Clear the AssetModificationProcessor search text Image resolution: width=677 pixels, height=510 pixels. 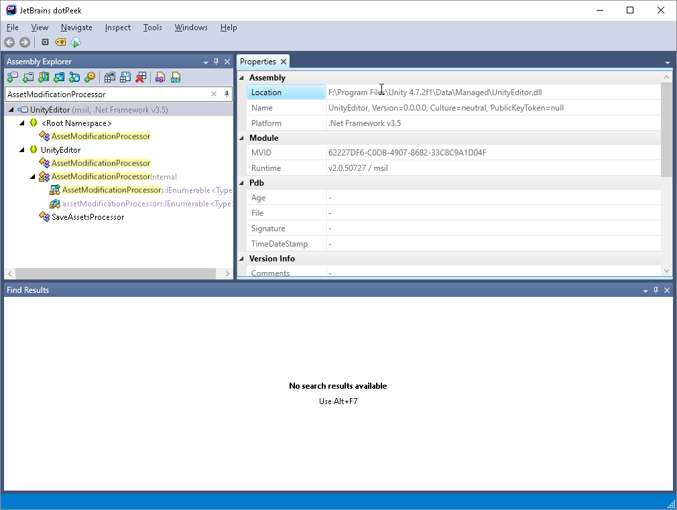click(214, 94)
